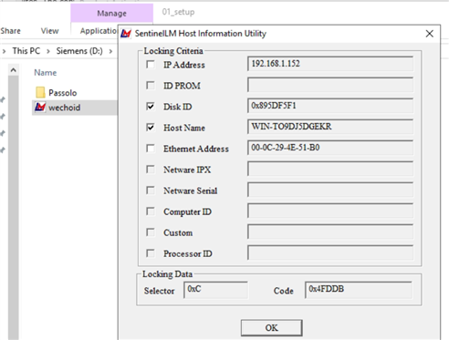Open the Share tab in Explorer
449x340 pixels.
10,31
